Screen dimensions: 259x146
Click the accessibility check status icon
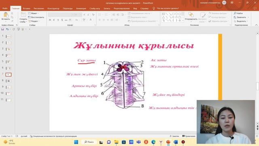[31, 136]
